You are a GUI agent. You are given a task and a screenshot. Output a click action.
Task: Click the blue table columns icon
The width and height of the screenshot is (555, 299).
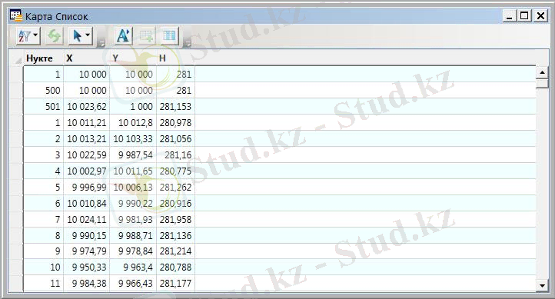[x=169, y=35]
